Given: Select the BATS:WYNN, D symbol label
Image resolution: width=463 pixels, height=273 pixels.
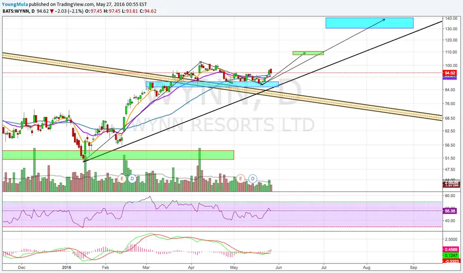Looking at the screenshot, I should tap(18, 11).
